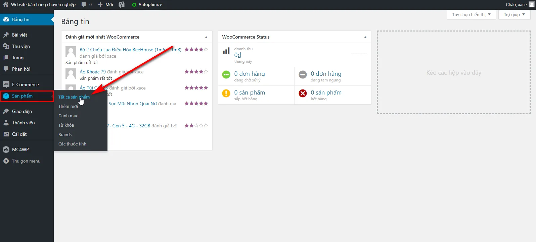Open the comments bubble icon in admin bar
Screen dimensions: 536x242
pos(84,5)
